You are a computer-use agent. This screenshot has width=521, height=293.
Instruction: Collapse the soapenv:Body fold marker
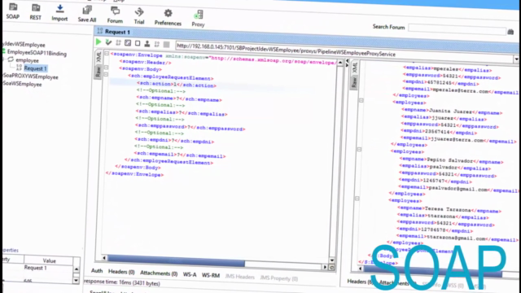[106, 67]
